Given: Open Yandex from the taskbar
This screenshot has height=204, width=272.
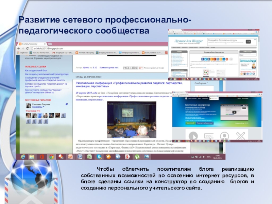Looking at the screenshot, I should (128, 157).
